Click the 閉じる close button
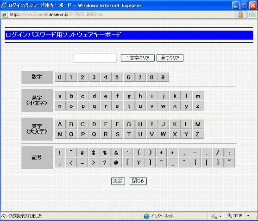258x221 pixels. point(138,181)
